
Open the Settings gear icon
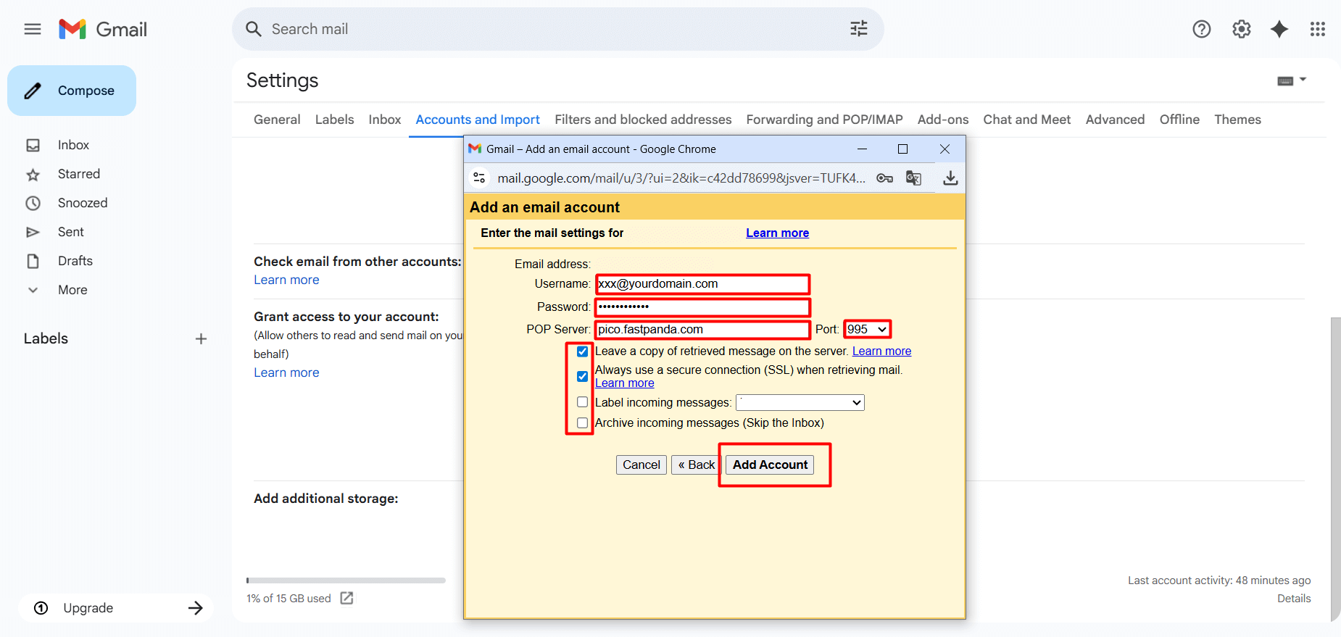(1241, 29)
